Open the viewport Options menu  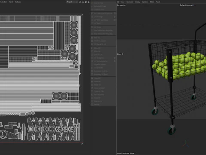[x=145, y=2]
